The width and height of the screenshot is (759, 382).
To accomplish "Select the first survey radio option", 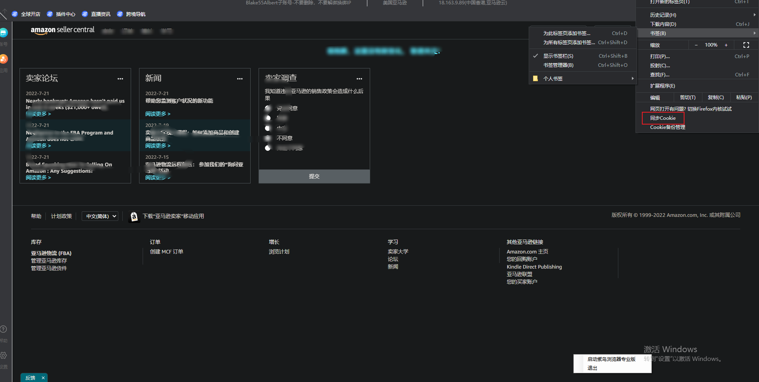I will point(268,108).
